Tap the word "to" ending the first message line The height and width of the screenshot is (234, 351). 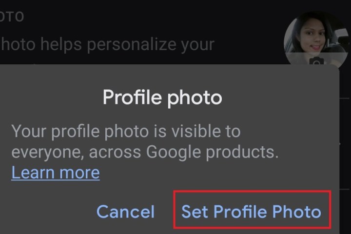click(x=231, y=132)
